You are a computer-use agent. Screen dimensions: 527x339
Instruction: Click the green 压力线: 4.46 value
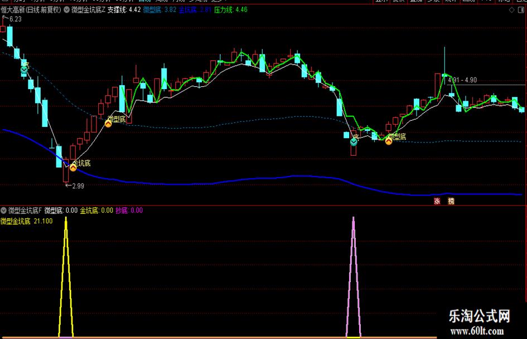click(x=230, y=9)
